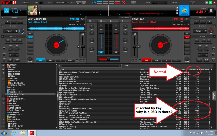Click the search magnifier icon
The width and height of the screenshot is (217, 136).
click(59, 66)
